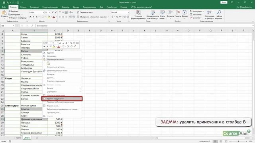This screenshot has height=143, width=255.
Task: Choose Copy (Копировать) in the context menu
Action: click(62, 56)
